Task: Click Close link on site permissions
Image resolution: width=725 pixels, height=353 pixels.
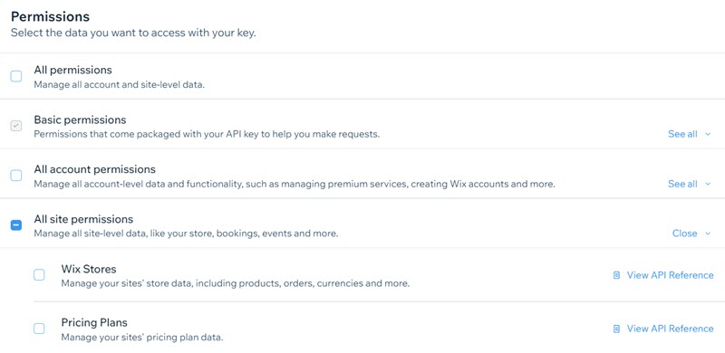Action: tap(685, 234)
